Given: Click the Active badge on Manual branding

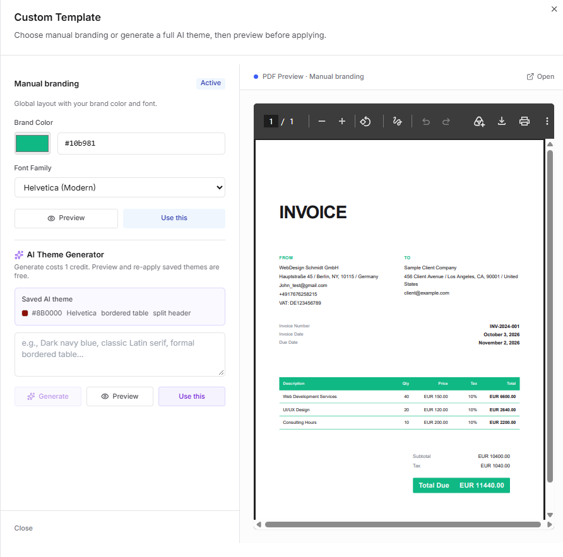Looking at the screenshot, I should [x=211, y=83].
